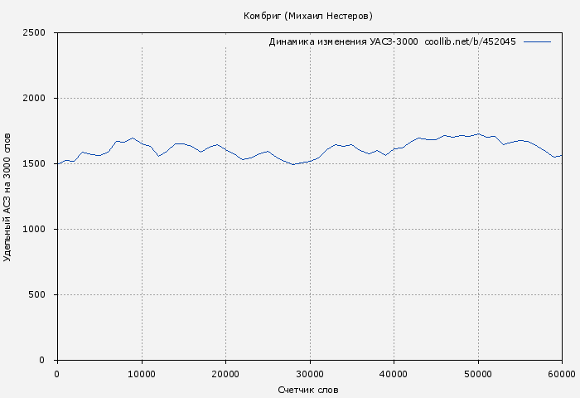This screenshot has width=580, height=398.
Task: Click the data line minimum near 28000 words
Action: click(x=292, y=164)
